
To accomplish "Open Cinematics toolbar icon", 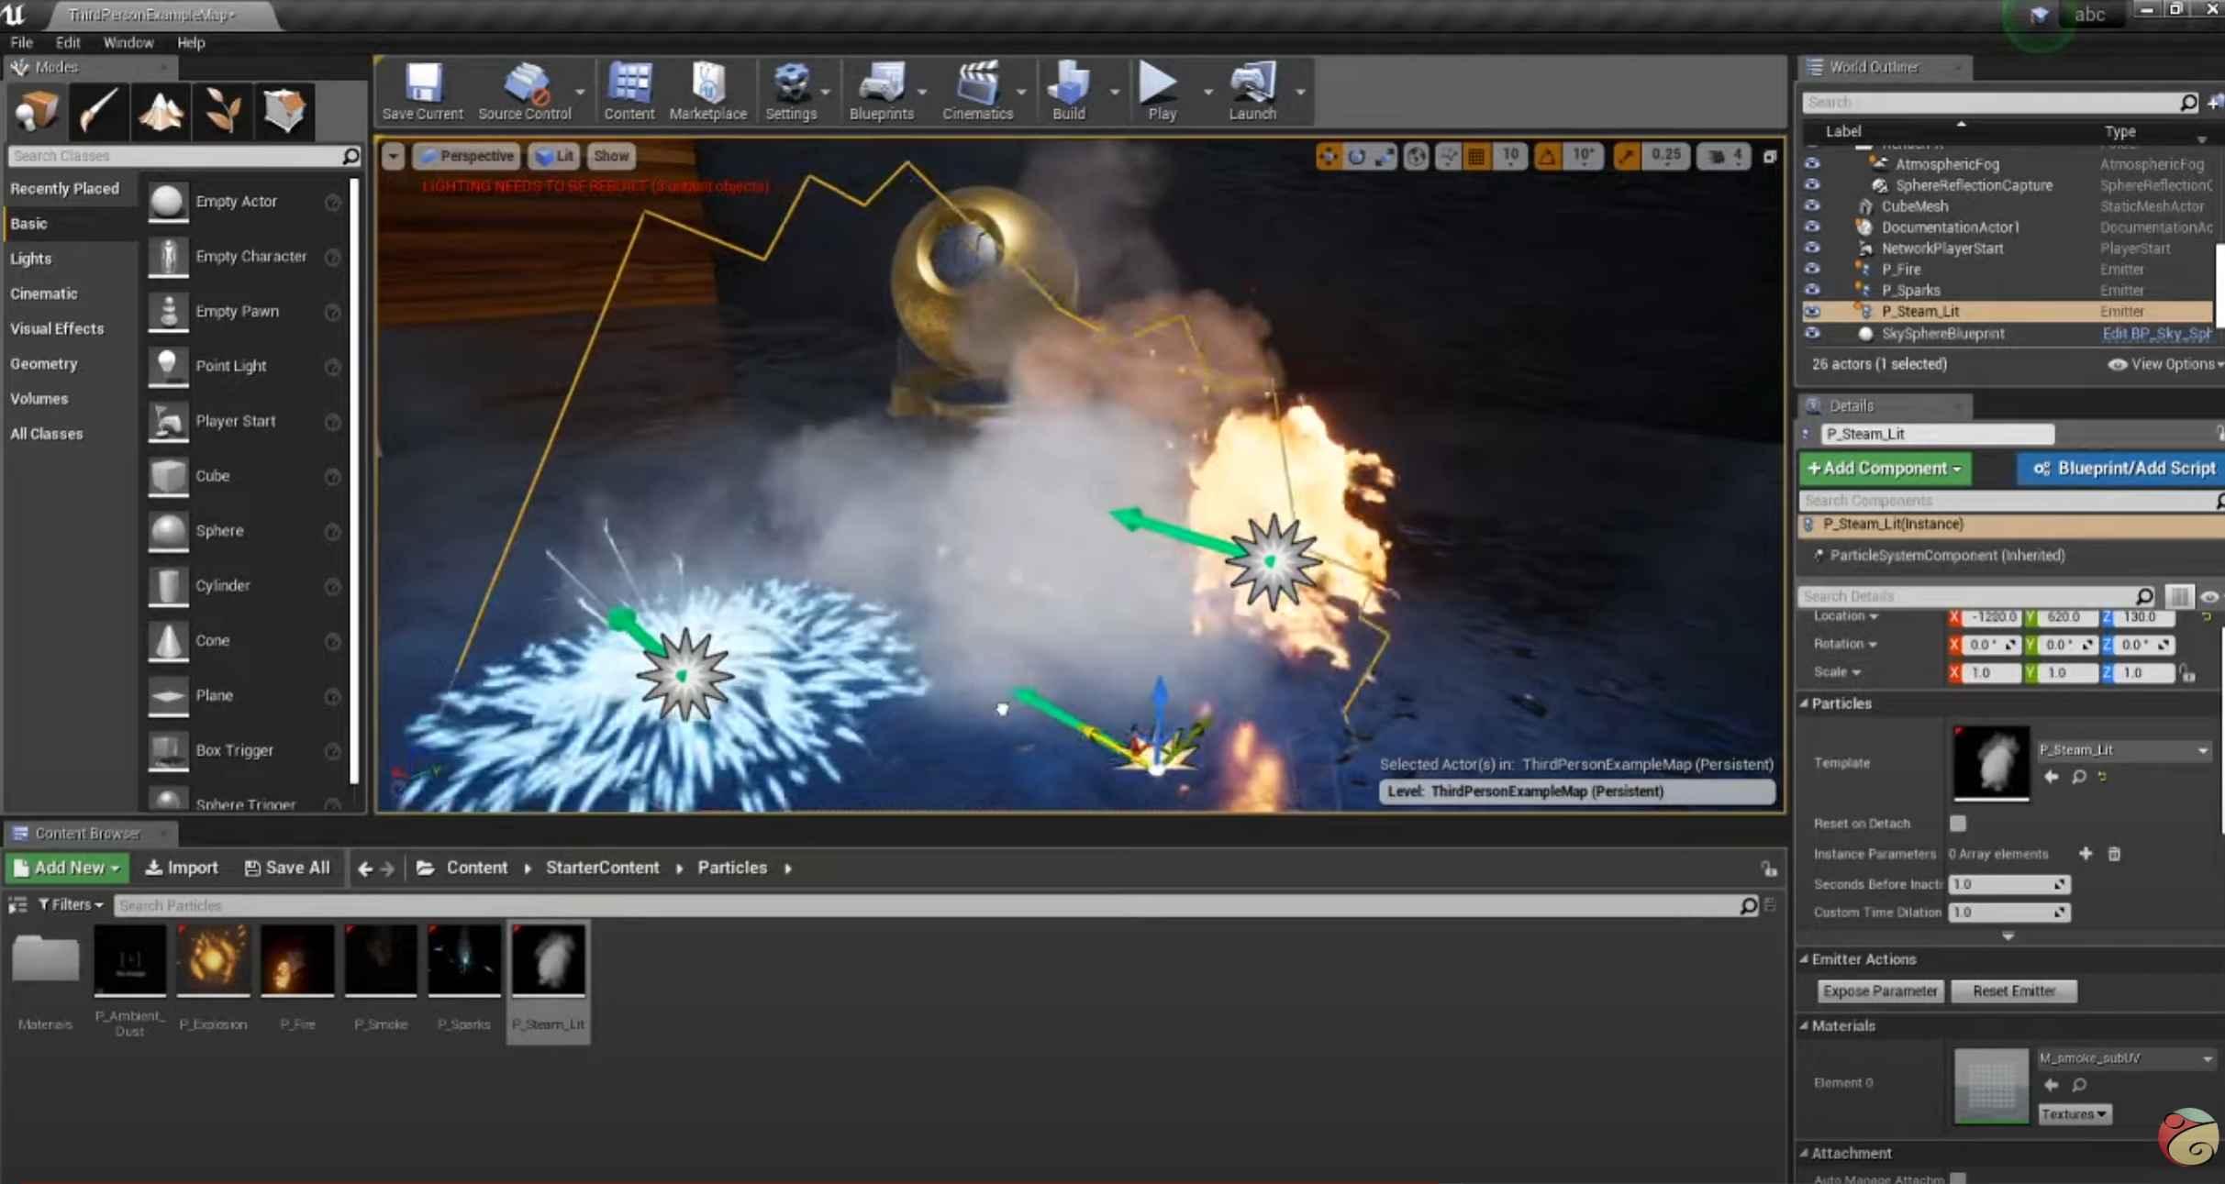I will (978, 92).
